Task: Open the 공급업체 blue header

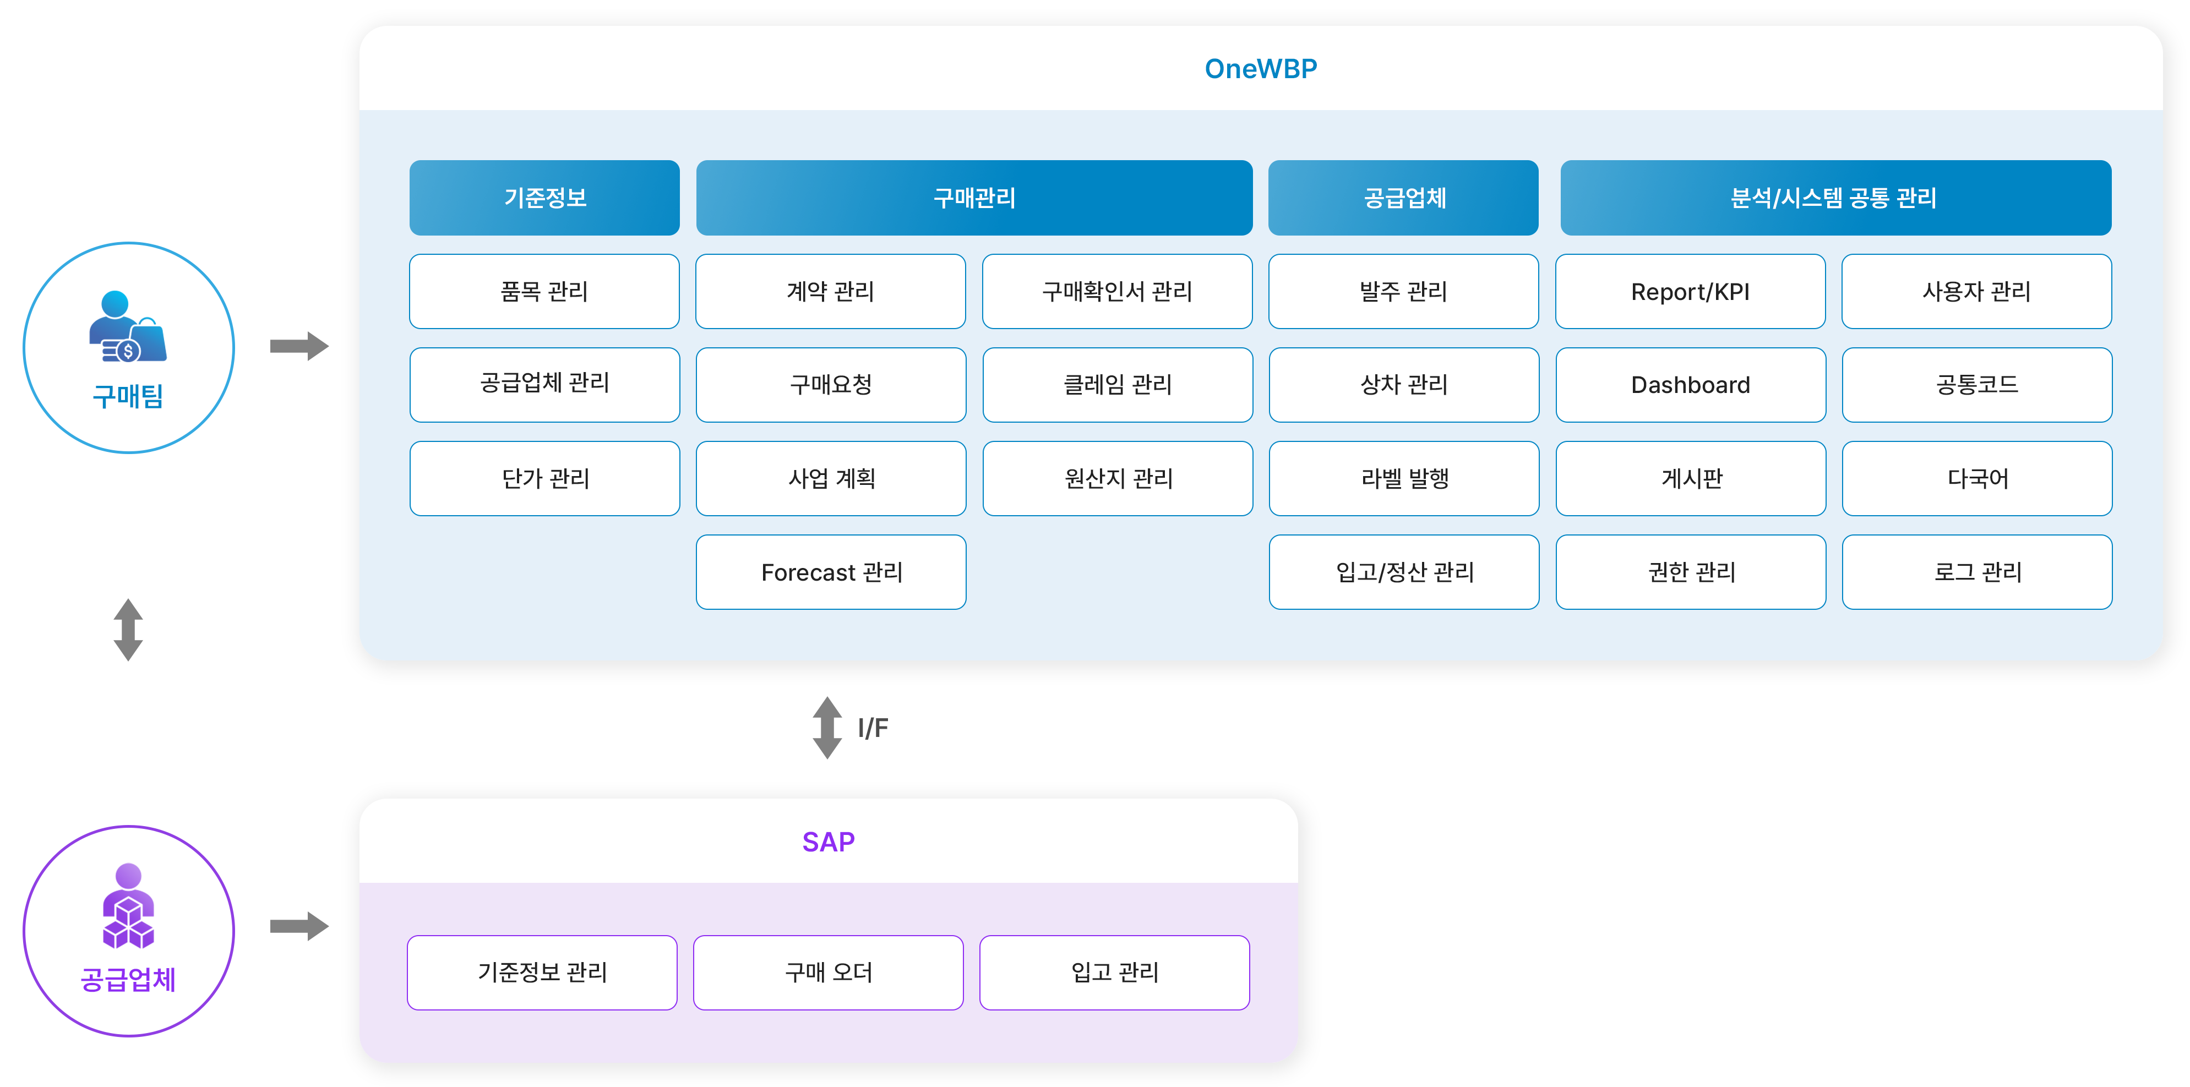Action: 1403,198
